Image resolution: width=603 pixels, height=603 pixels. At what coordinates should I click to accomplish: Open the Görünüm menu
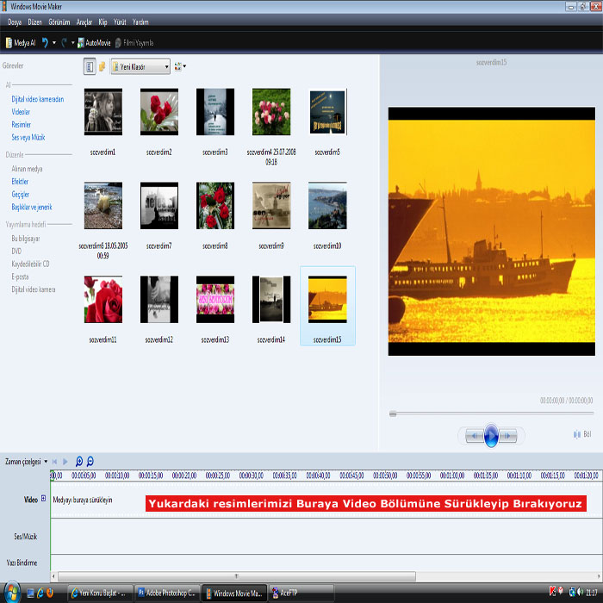coord(59,22)
